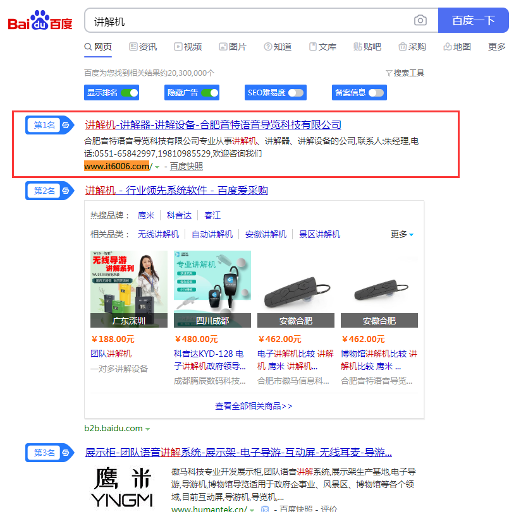
Task: Click the ¥480.00元 price text
Action: (x=196, y=339)
